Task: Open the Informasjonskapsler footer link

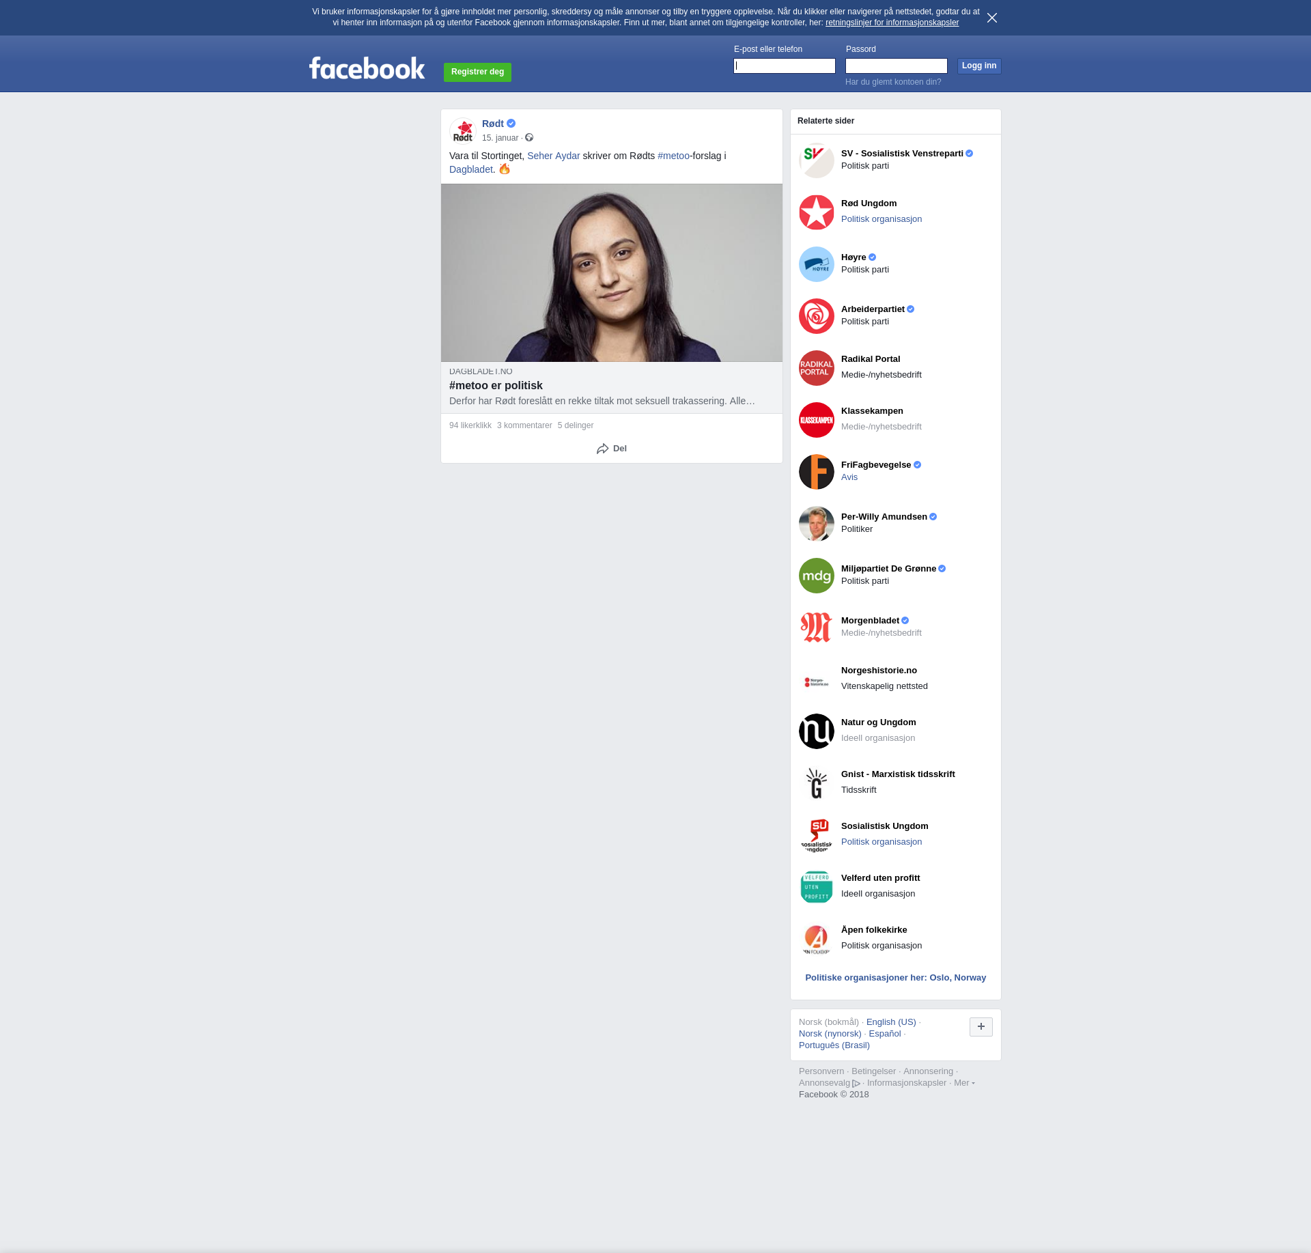Action: (907, 1083)
